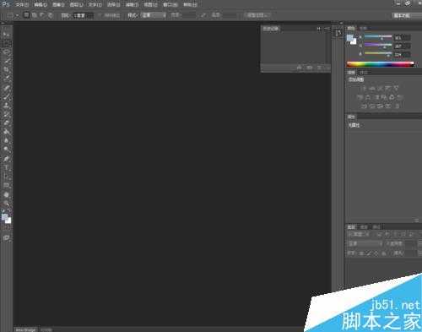
Task: Select the Zoom tool
Action: pos(6,204)
